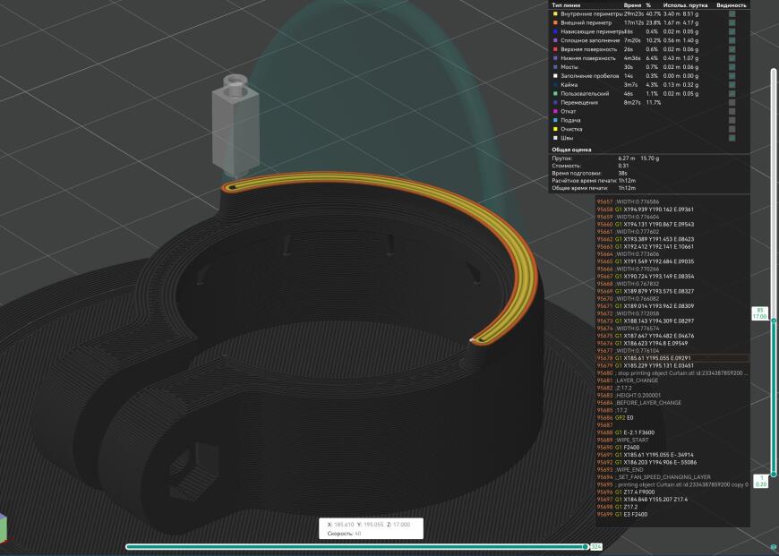
Task: Click the orientation view cube in the corner
Action: click(x=3, y=528)
